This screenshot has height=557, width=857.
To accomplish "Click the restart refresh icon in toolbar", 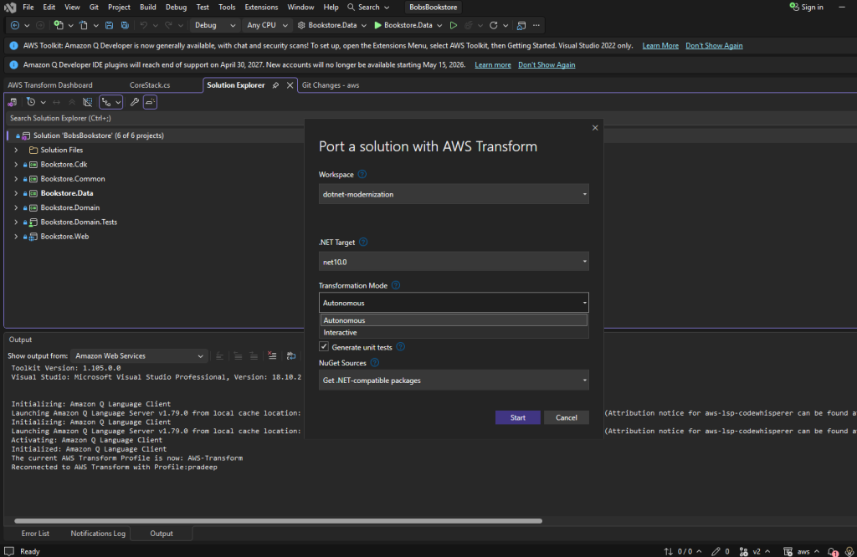I will tap(494, 25).
